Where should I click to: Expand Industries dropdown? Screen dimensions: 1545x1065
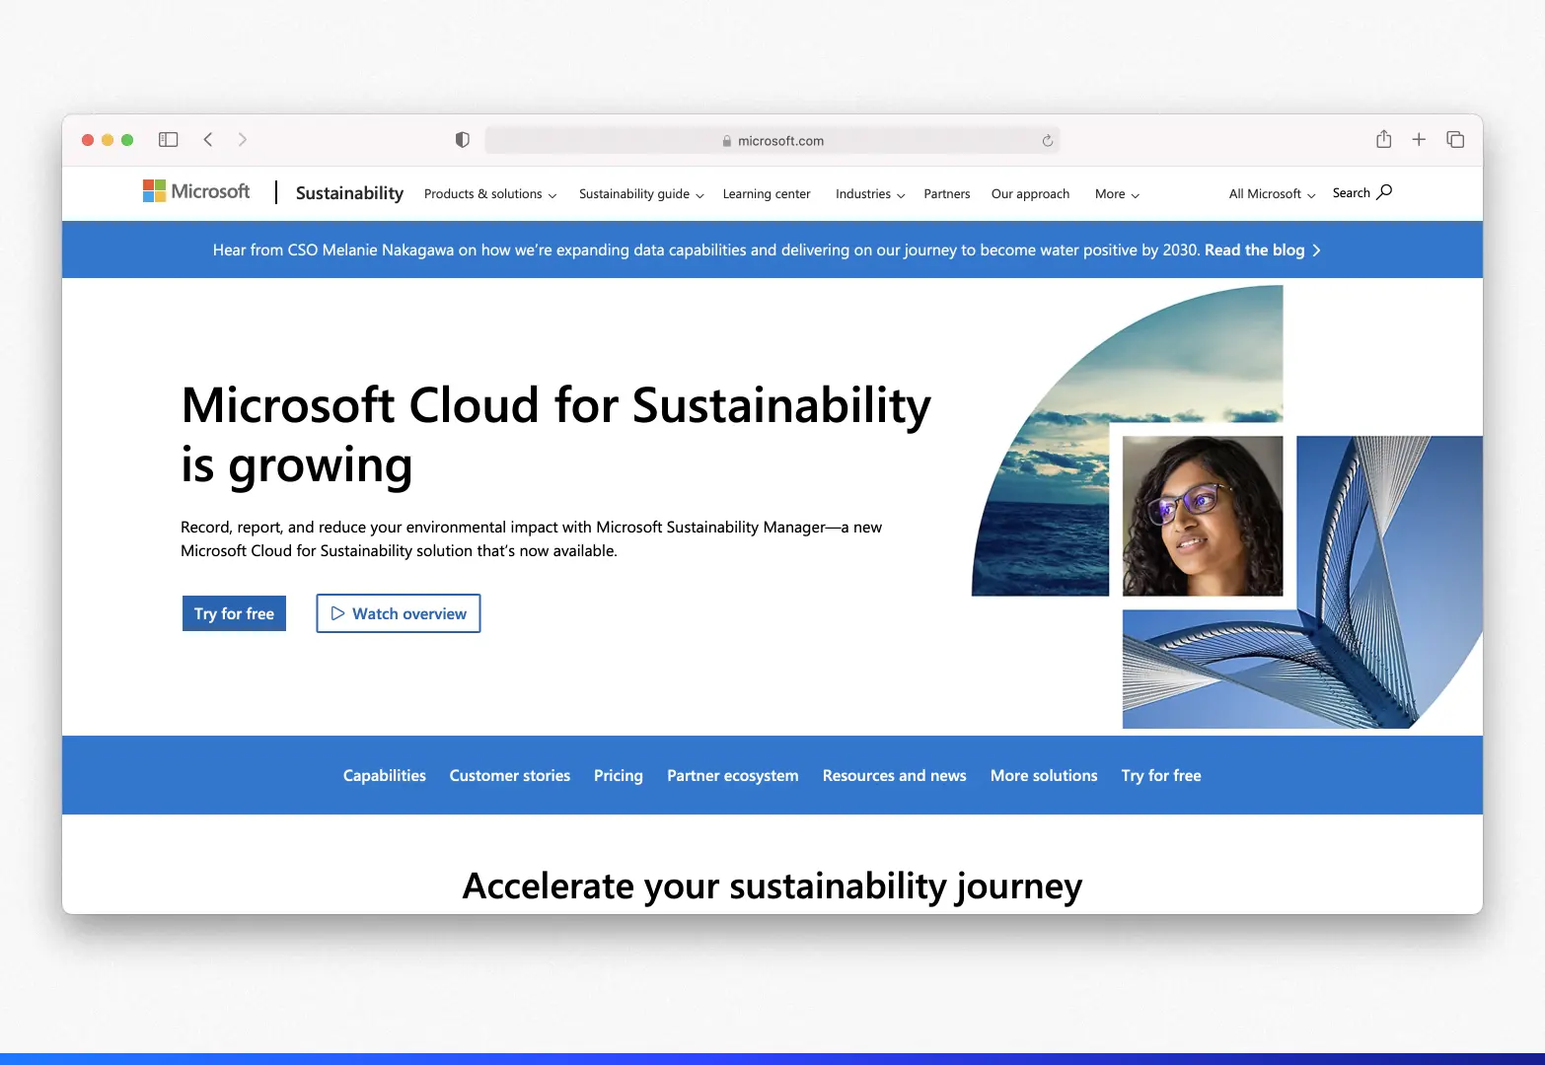[x=870, y=194]
